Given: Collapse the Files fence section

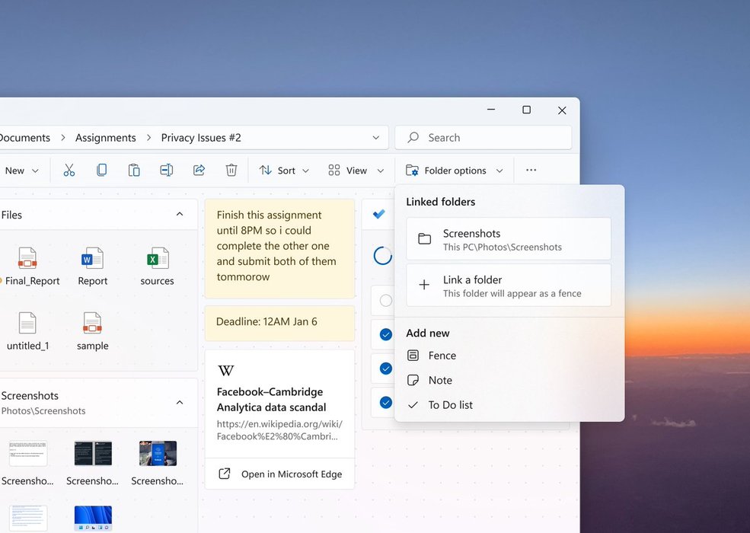Looking at the screenshot, I should [x=180, y=215].
